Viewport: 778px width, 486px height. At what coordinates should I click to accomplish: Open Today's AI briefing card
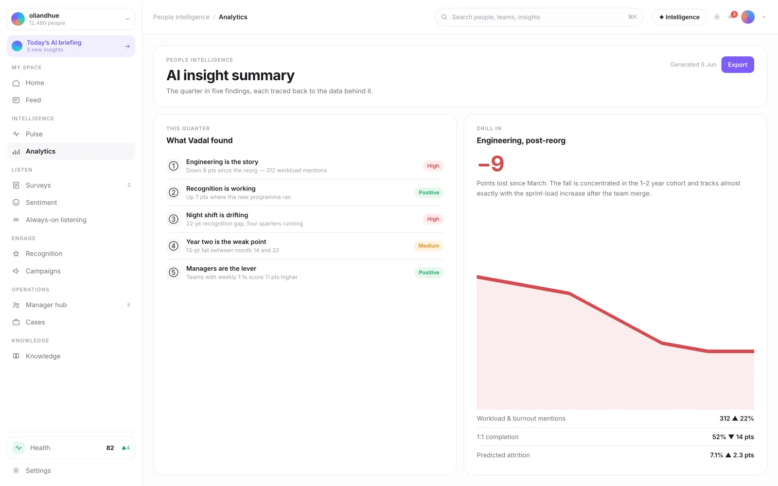click(x=71, y=46)
